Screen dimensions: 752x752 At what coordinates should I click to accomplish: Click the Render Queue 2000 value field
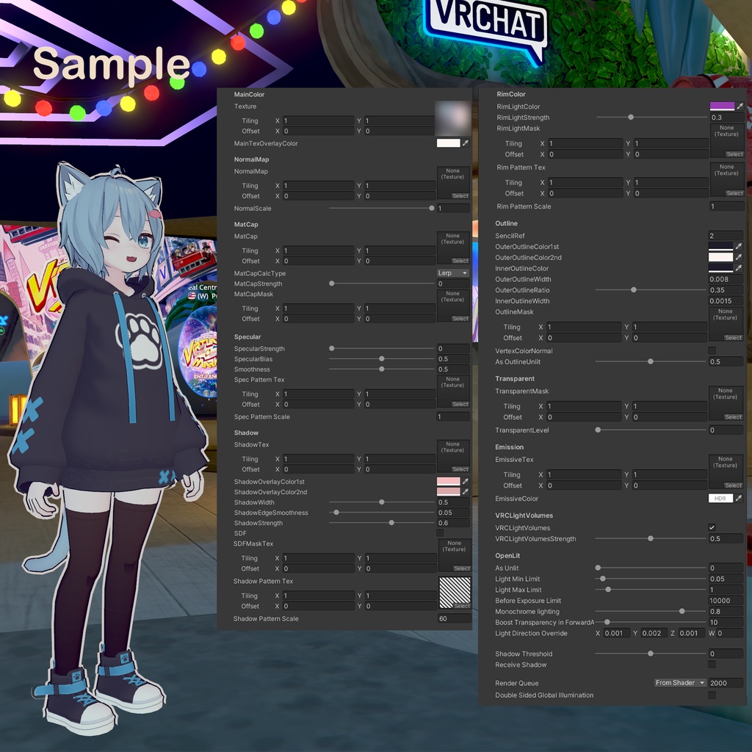(x=726, y=682)
